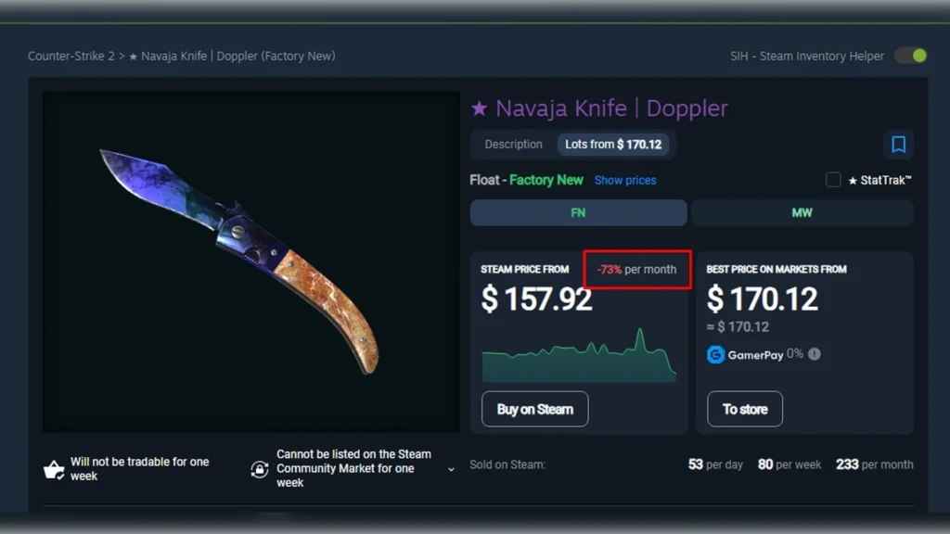Click the Steam price history chart

pos(579,355)
